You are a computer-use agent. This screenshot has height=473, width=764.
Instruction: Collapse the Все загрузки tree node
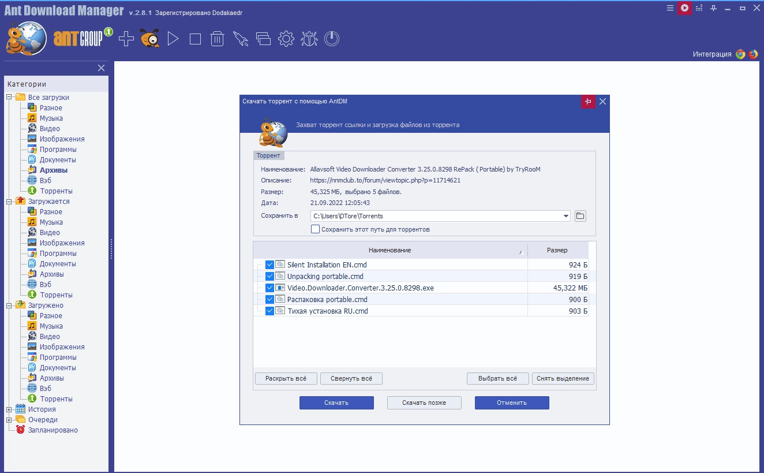click(9, 98)
